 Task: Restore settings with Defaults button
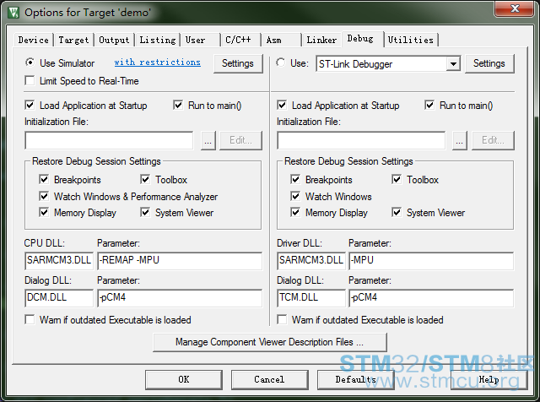355,379
